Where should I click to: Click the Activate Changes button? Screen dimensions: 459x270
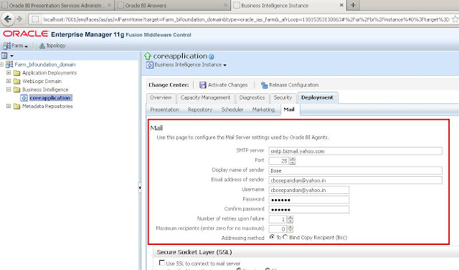point(224,85)
